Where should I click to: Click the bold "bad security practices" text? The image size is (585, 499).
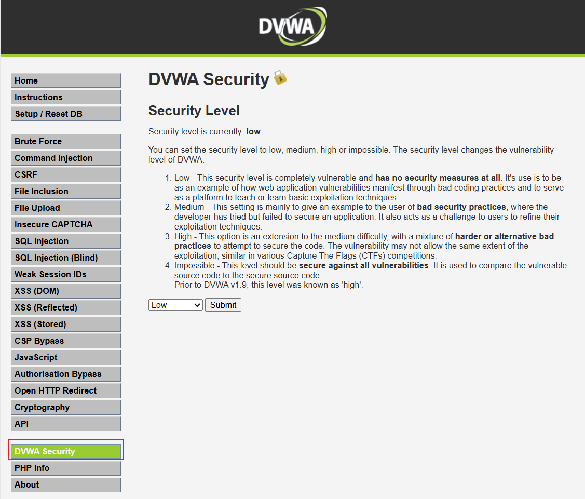461,207
